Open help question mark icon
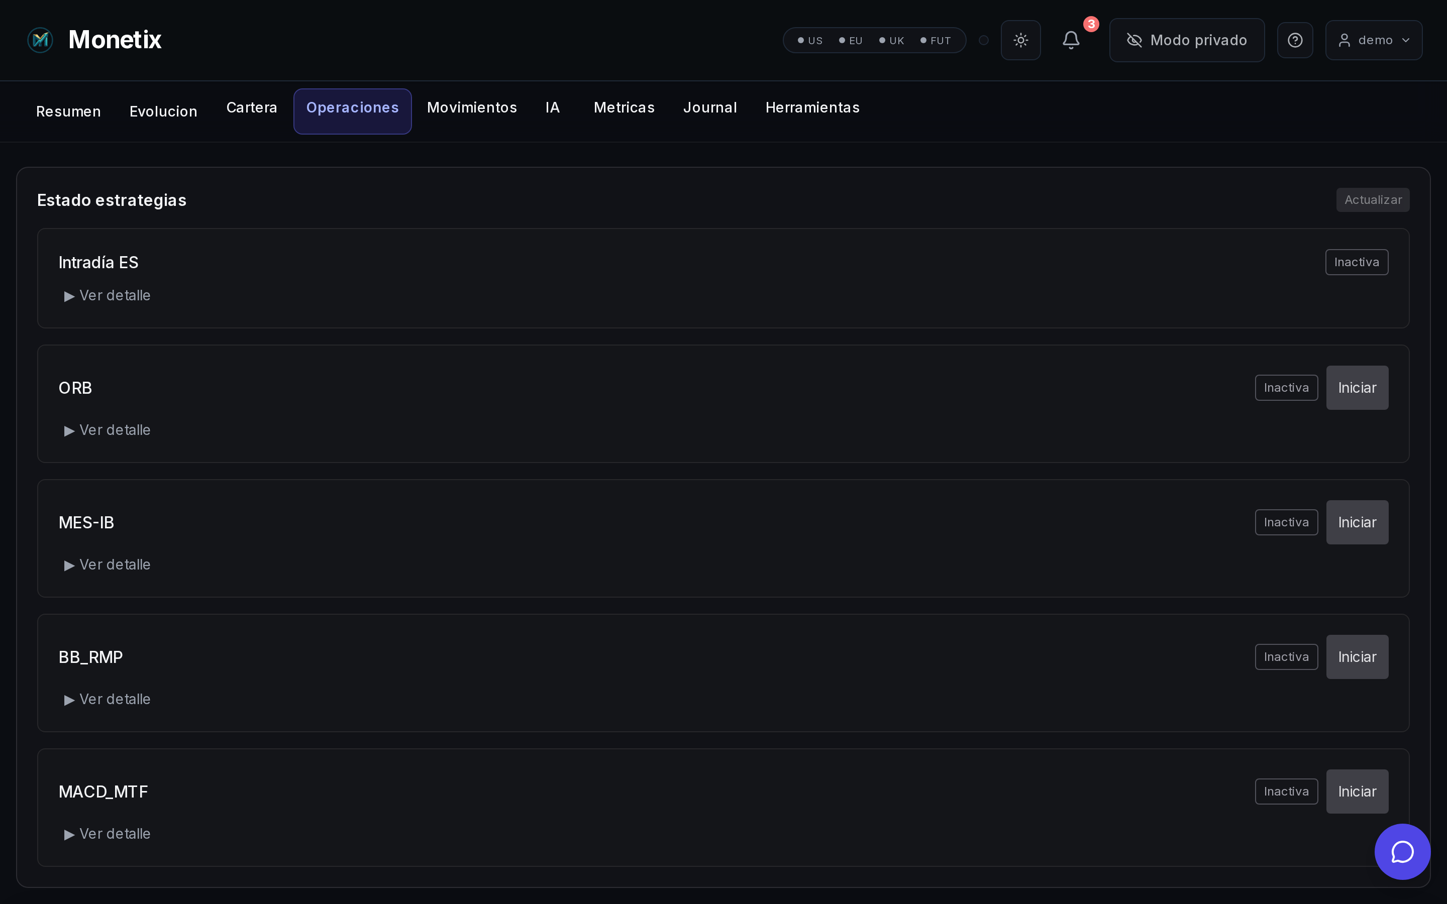Screen dimensions: 1447x904 point(1295,40)
